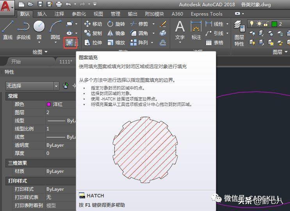
Task: Select the 文字 (Text) tool
Action: (180, 30)
